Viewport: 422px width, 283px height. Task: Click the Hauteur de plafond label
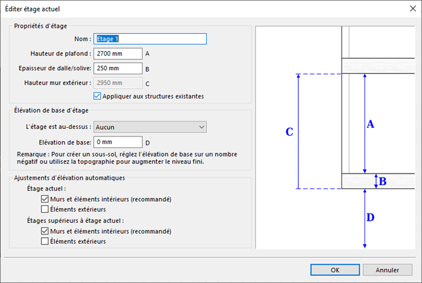[x=61, y=54]
